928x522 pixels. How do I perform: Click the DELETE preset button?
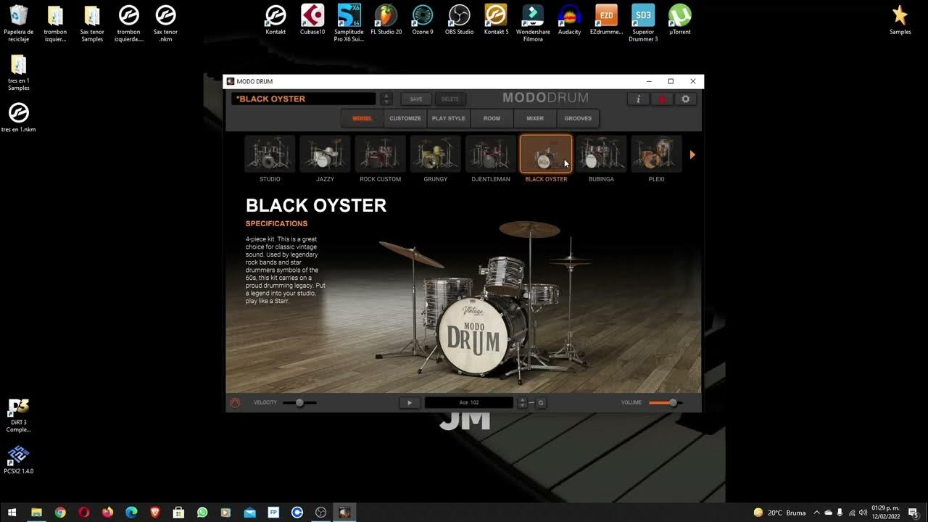tap(450, 99)
